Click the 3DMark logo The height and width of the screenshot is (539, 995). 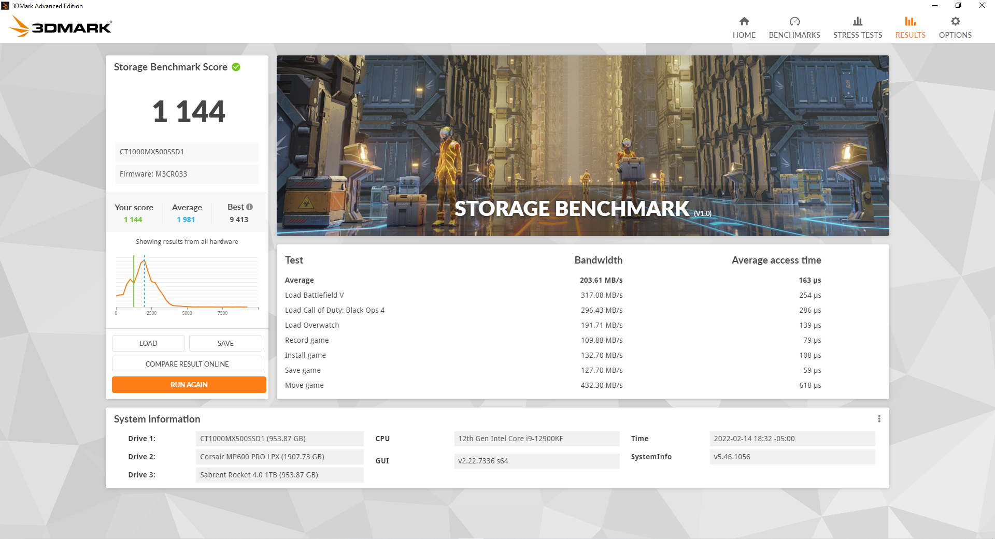pos(61,26)
